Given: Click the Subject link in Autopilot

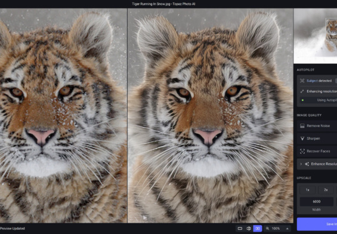Looking at the screenshot, I should (313, 81).
